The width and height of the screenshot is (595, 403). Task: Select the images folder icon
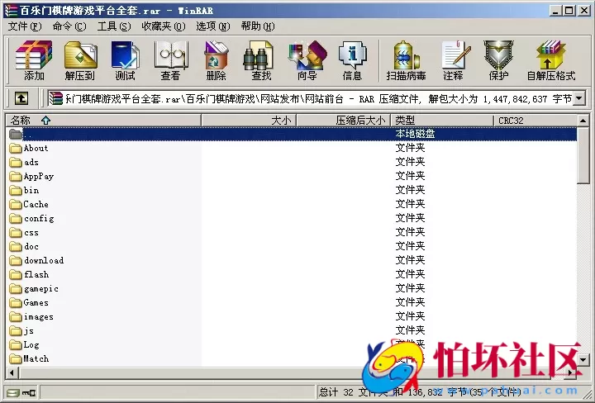[x=16, y=316]
